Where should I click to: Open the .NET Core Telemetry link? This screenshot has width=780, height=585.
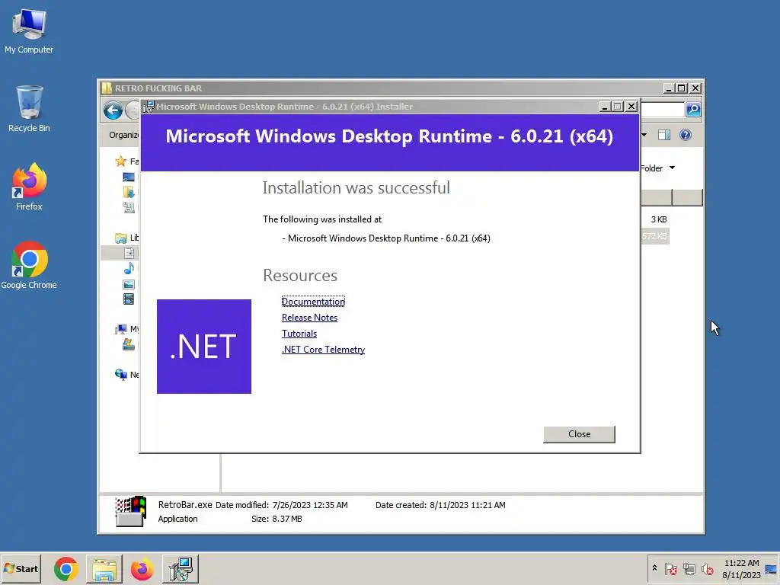[323, 349]
